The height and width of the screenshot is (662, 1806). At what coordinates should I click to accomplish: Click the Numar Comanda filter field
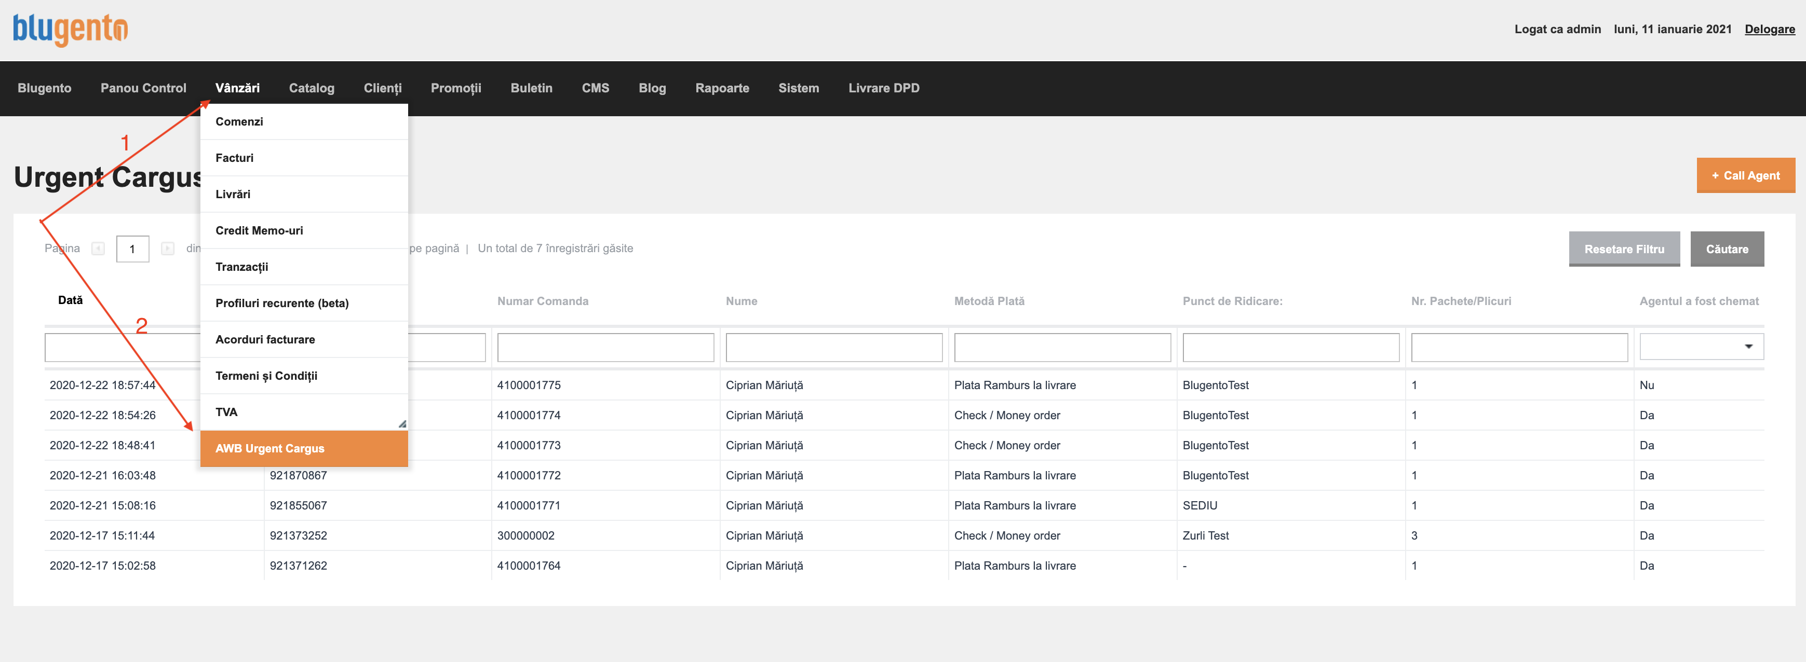click(x=605, y=348)
